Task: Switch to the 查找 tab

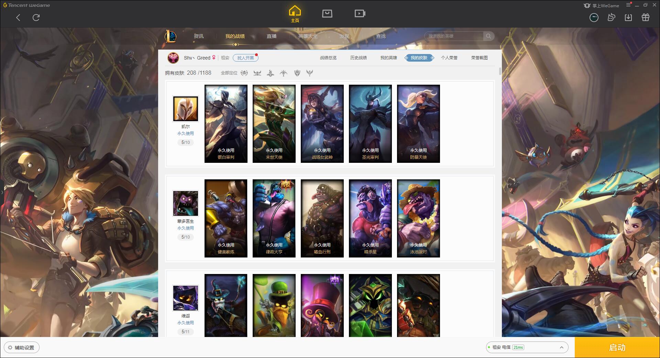Action: tap(381, 36)
